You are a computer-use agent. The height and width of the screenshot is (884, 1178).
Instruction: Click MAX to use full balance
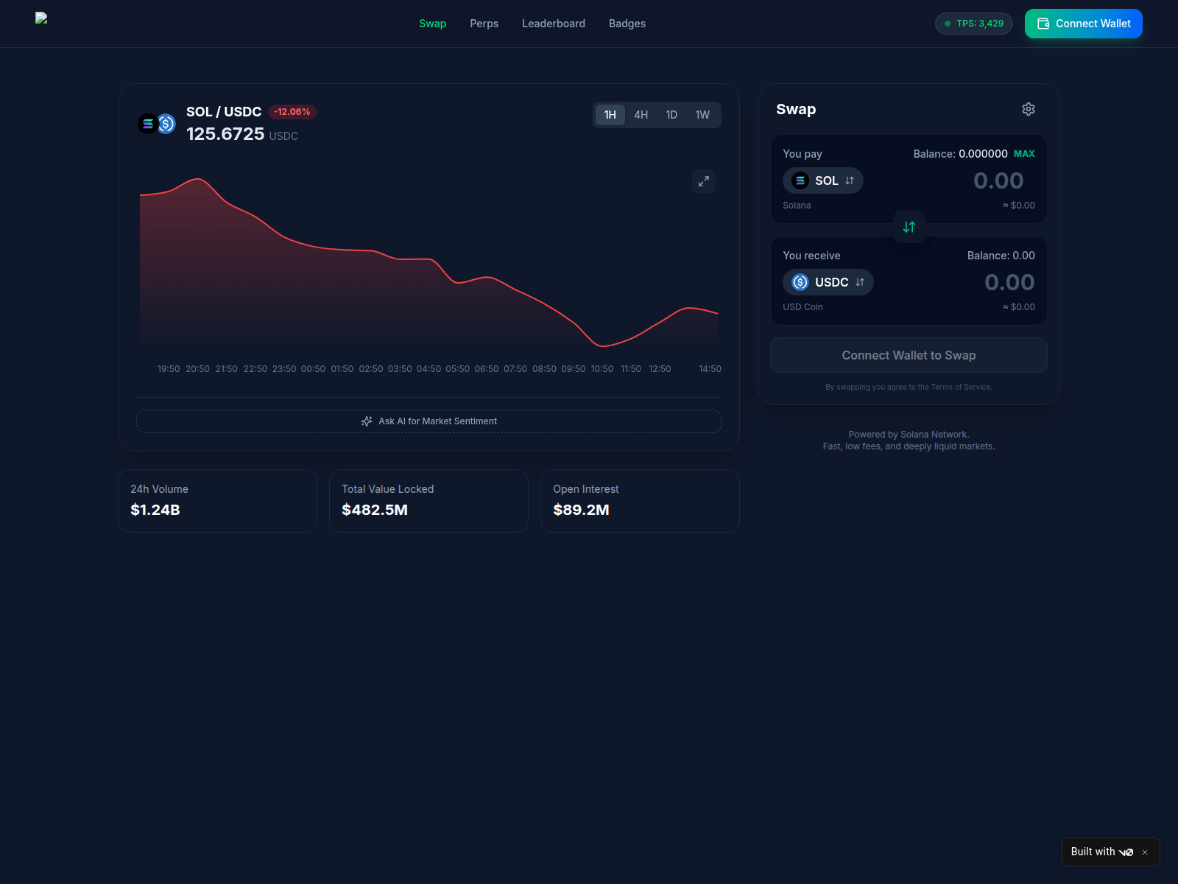point(1024,154)
